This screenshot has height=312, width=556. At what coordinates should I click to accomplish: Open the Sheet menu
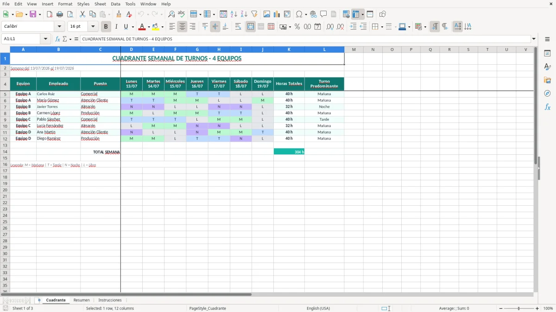100,4
